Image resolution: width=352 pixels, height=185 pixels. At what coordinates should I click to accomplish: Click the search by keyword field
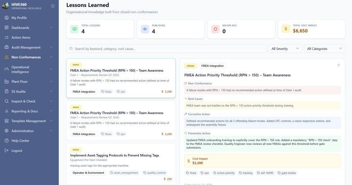167,48
